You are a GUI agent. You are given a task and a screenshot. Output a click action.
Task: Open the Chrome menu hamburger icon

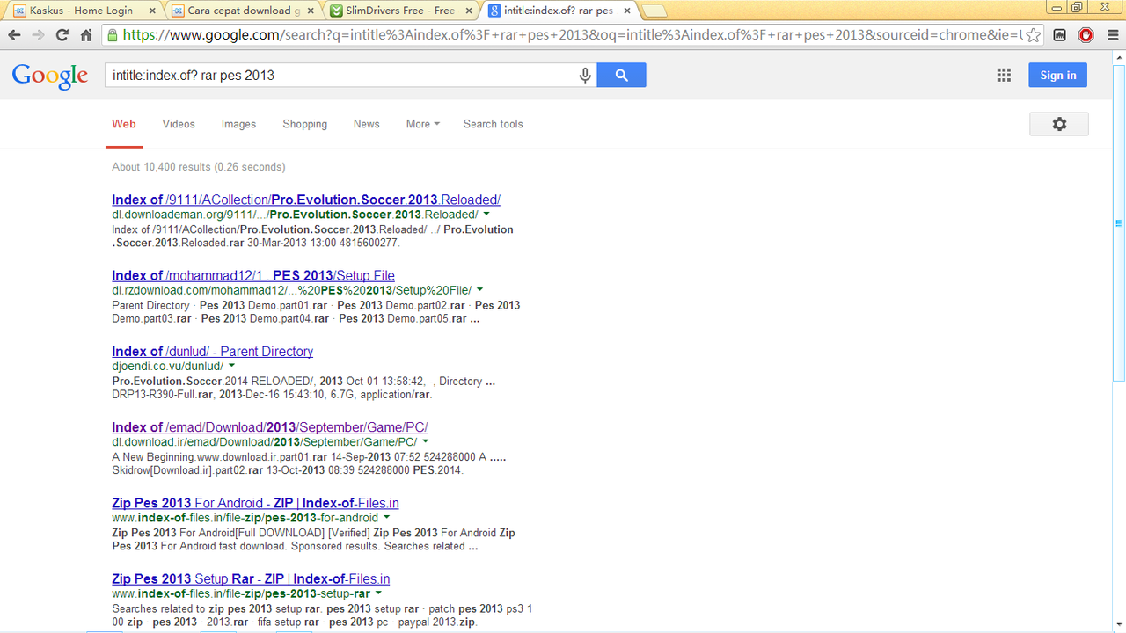[1111, 35]
